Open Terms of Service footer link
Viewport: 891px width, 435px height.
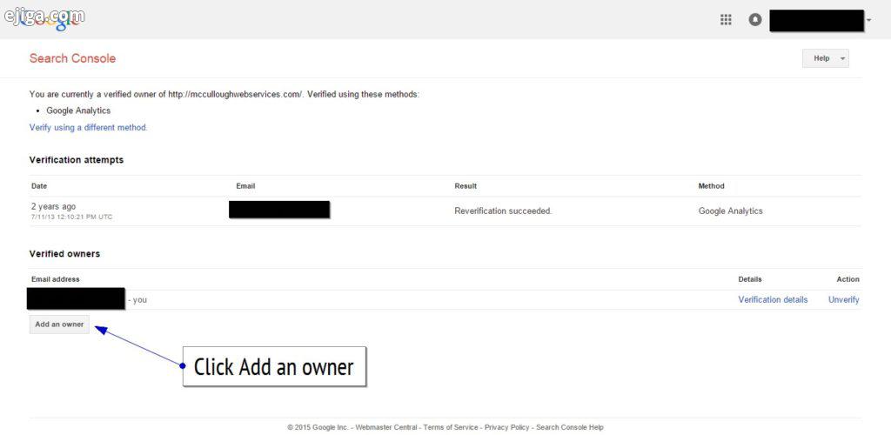(x=451, y=427)
